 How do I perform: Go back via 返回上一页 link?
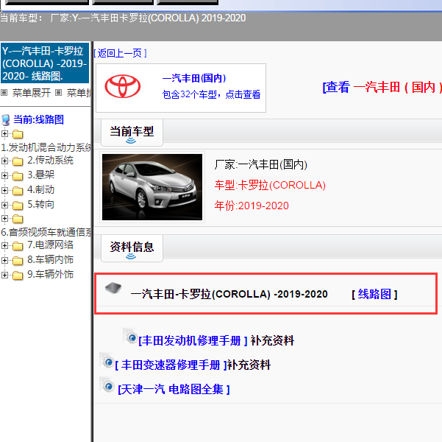[120, 53]
